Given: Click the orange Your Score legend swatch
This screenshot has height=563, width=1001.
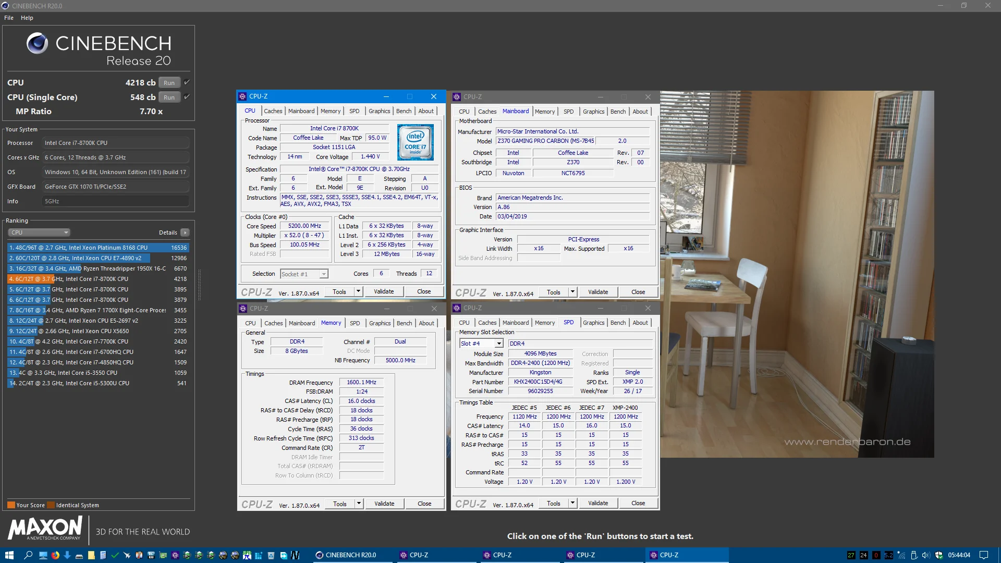Looking at the screenshot, I should [x=11, y=505].
